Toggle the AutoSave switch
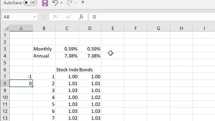The width and height of the screenshot is (215, 121). coord(30,3)
